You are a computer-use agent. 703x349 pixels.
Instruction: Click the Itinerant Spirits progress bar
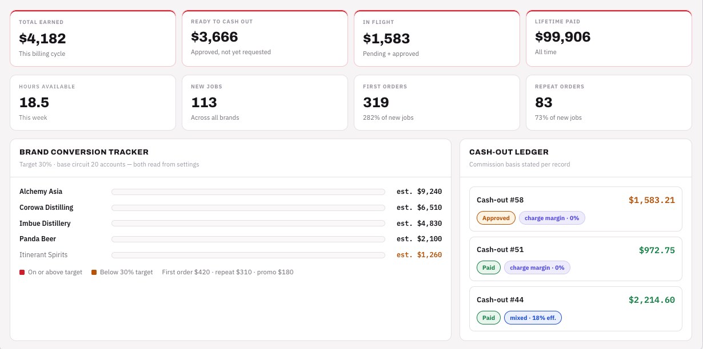[x=248, y=255]
